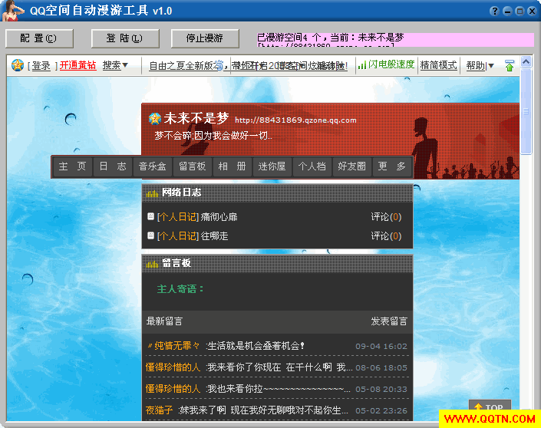Screen dimensions: 541x428
Task: Click the diary icon beside 往哪走
Action: coord(151,236)
